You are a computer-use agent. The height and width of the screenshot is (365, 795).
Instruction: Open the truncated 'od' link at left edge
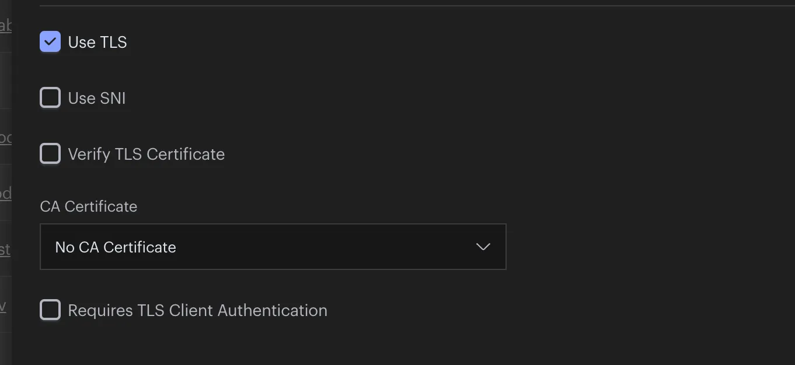click(6, 194)
